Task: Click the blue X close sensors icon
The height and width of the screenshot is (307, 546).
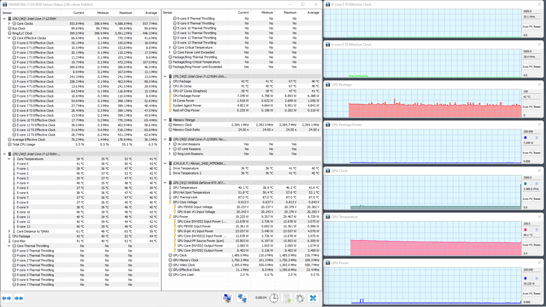Action: click(x=313, y=298)
